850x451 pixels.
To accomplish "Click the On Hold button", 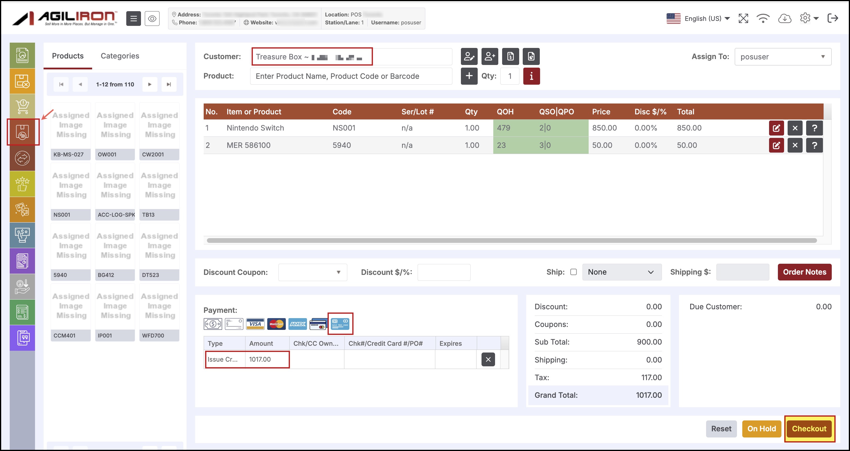I will [x=762, y=429].
